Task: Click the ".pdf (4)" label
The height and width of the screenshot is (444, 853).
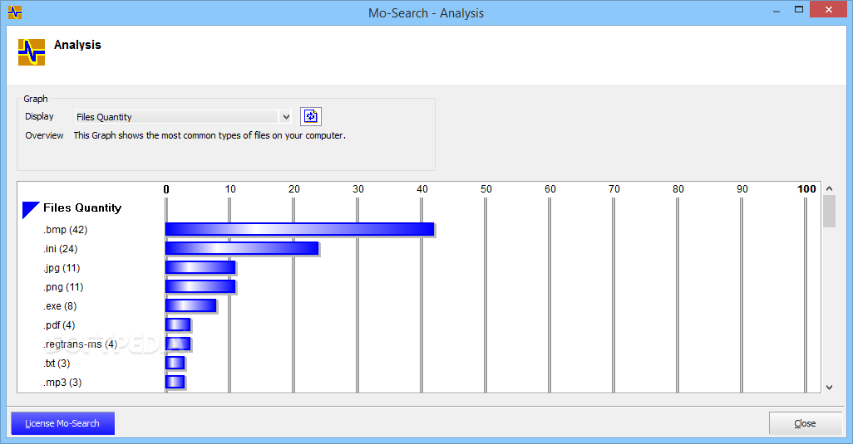Action: click(59, 325)
